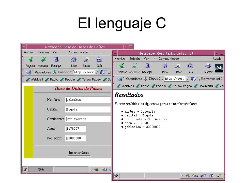The height and width of the screenshot is (183, 244).
Task: Click Recargar in the Resultados window
Action: coord(147,68)
